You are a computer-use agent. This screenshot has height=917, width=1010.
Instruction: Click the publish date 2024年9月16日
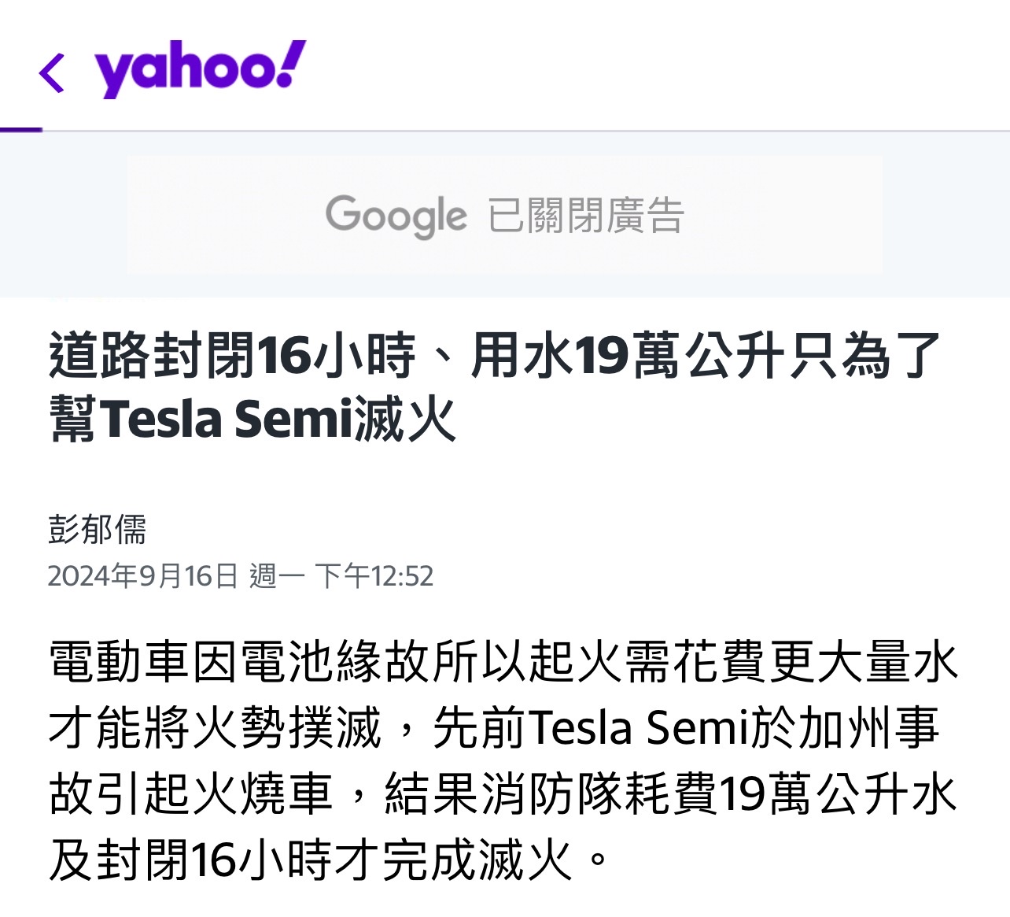142,576
